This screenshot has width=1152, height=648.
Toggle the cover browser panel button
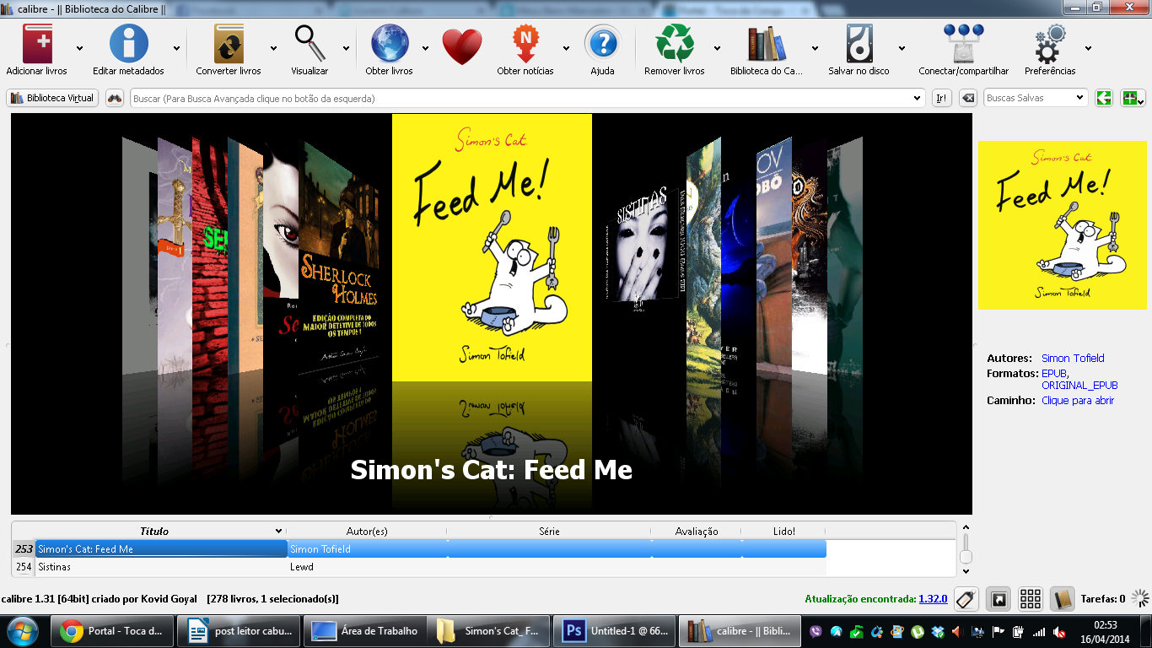[x=999, y=599]
